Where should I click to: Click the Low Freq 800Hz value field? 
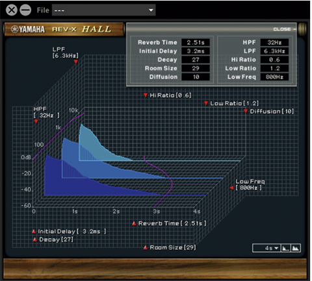point(274,77)
